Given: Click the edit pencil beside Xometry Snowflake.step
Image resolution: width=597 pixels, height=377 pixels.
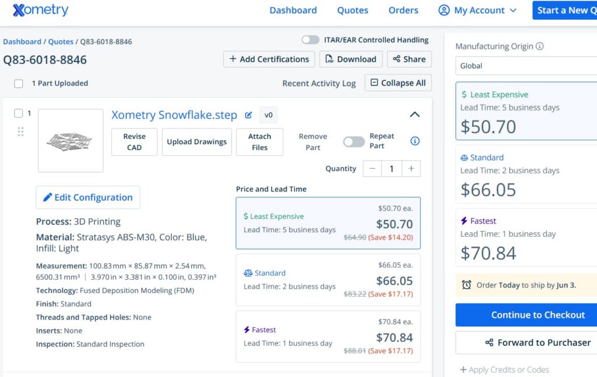Looking at the screenshot, I should coord(248,115).
